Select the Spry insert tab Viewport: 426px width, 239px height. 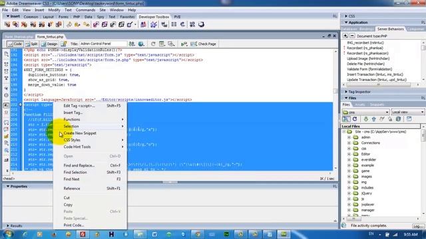click(101, 17)
